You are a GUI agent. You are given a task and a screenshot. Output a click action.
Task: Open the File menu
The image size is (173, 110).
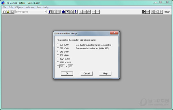click(x=4, y=7)
